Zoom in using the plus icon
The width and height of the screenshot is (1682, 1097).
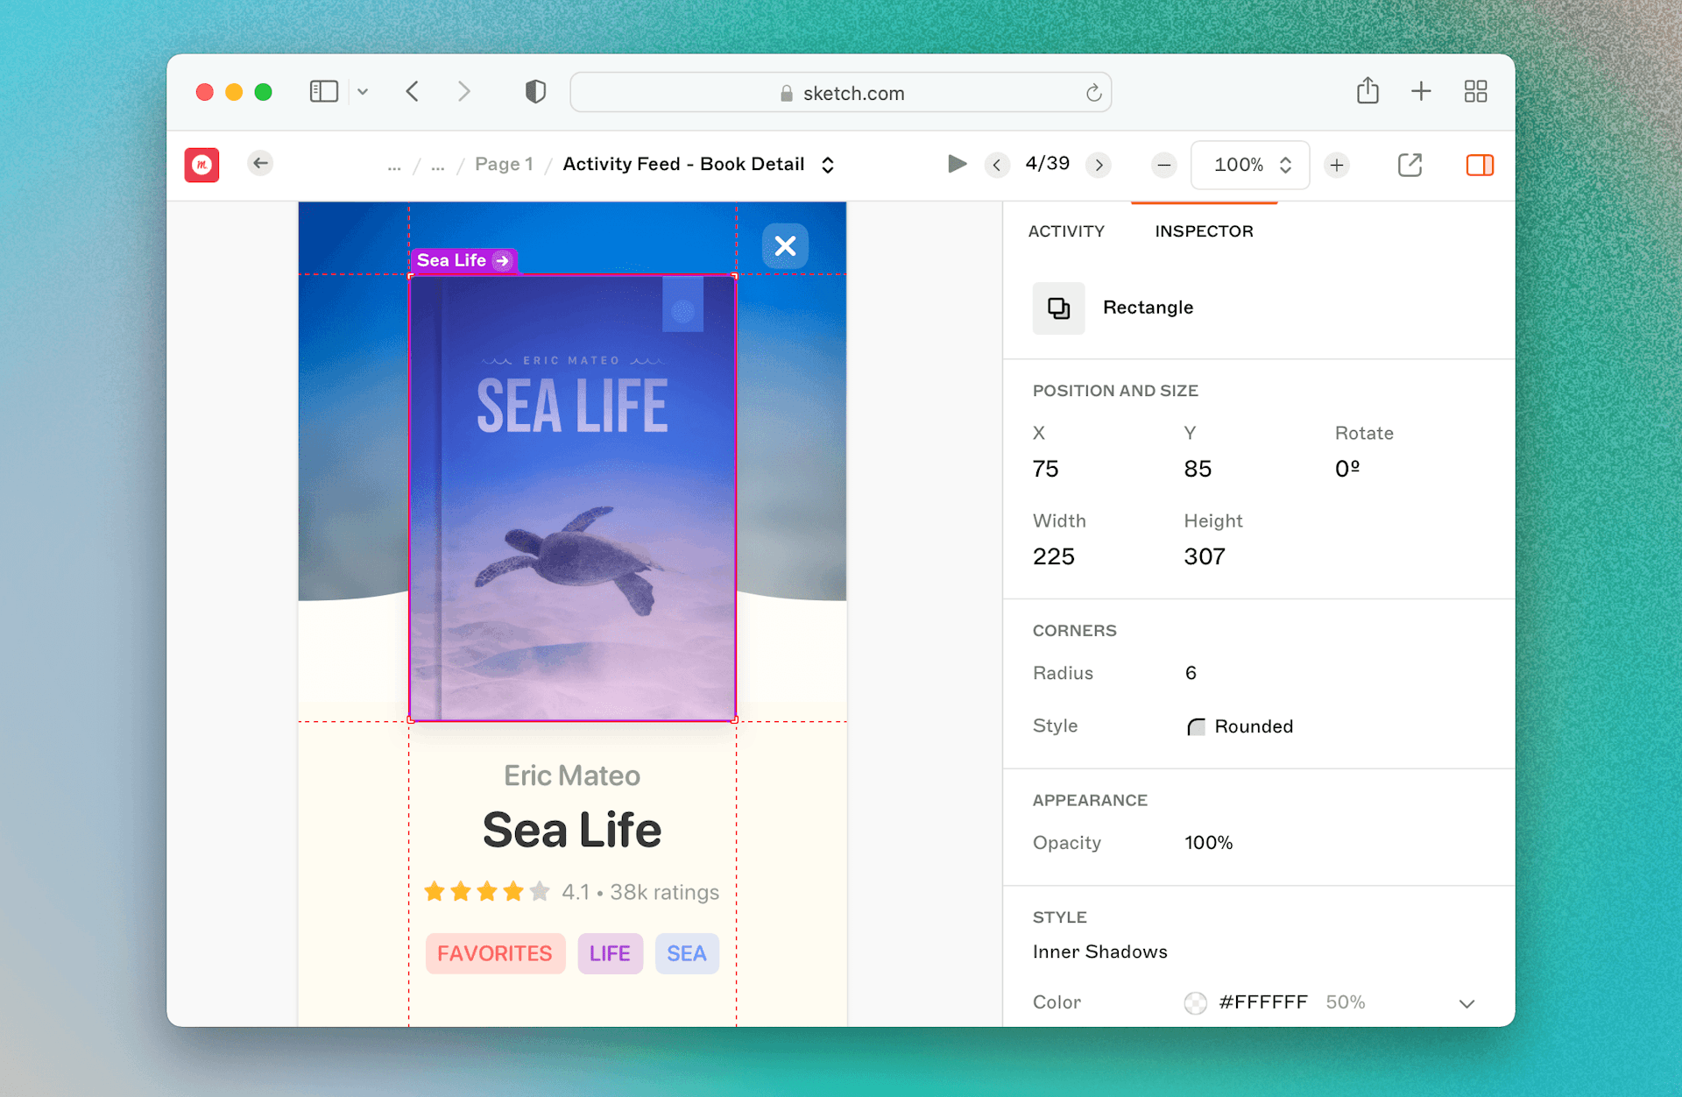1336,165
